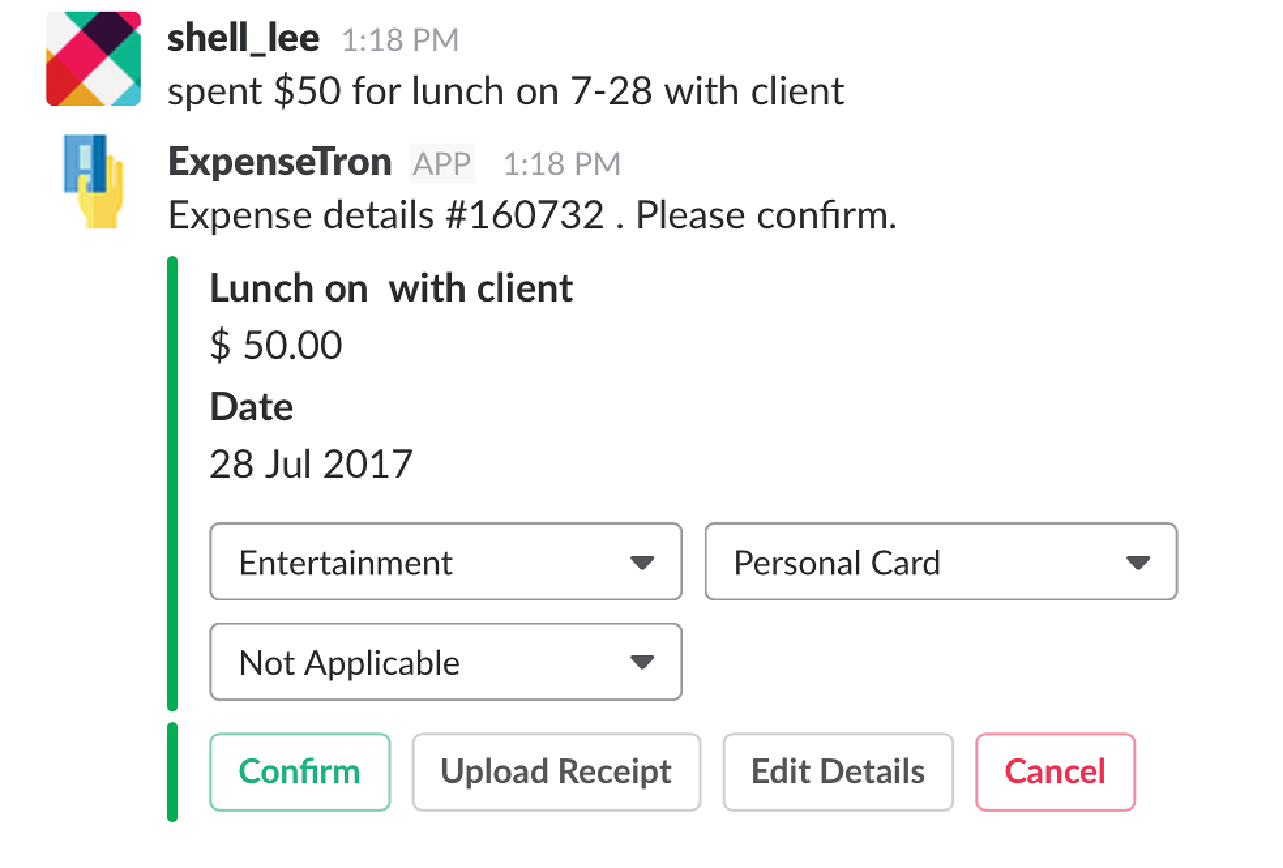Open the Not Applicable dropdown

coord(446,662)
